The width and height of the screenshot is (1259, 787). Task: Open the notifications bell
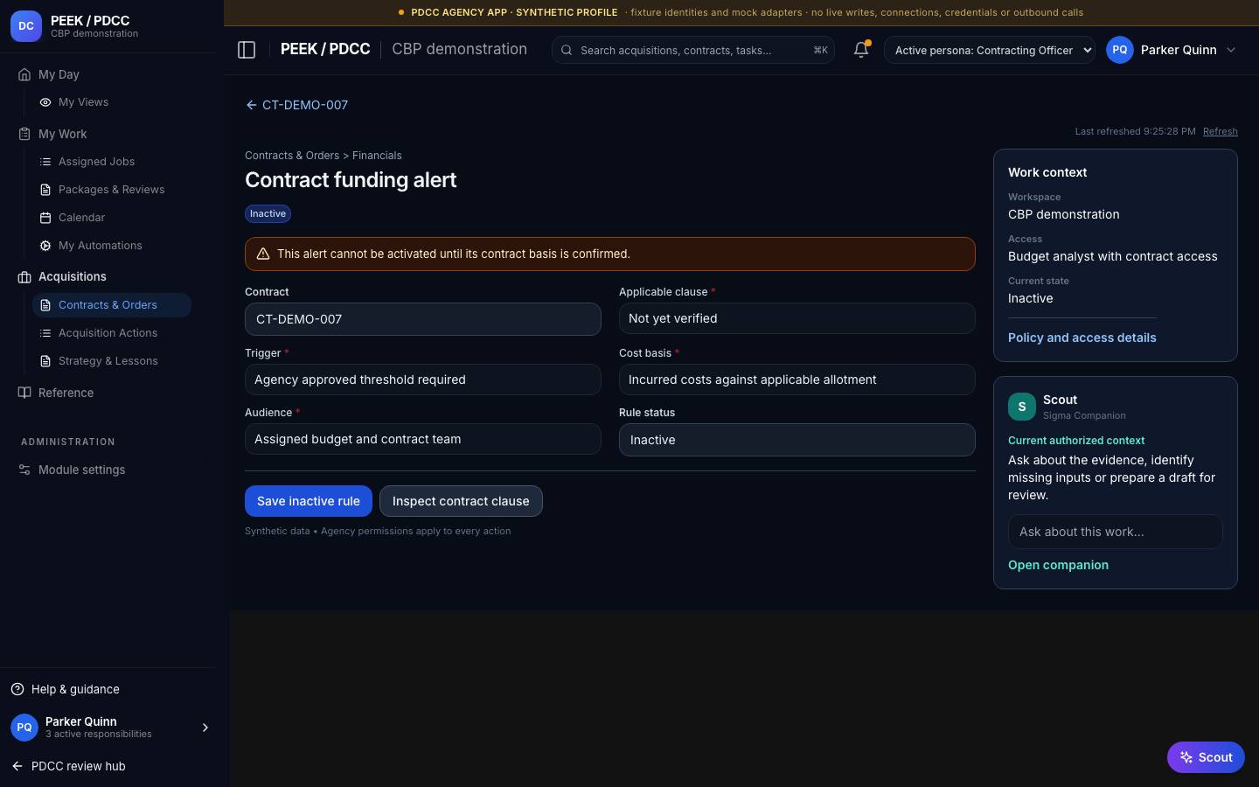[861, 50]
